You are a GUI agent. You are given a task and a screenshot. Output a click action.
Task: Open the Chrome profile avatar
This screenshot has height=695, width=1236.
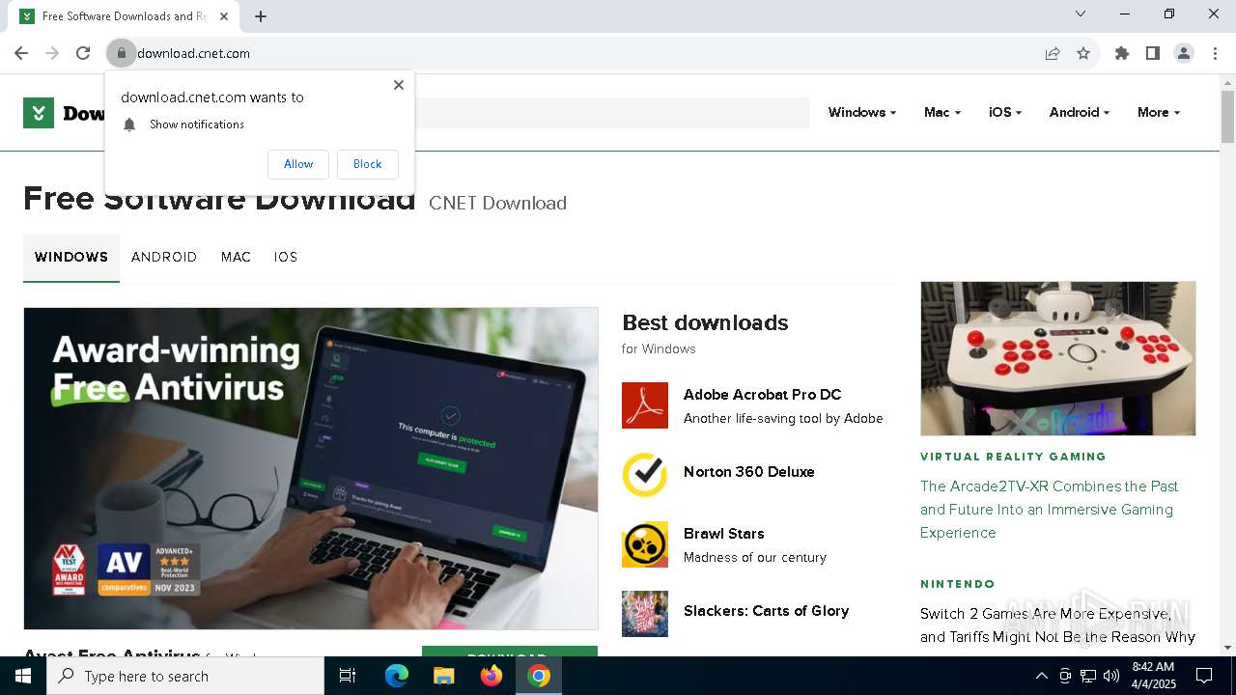click(x=1184, y=53)
